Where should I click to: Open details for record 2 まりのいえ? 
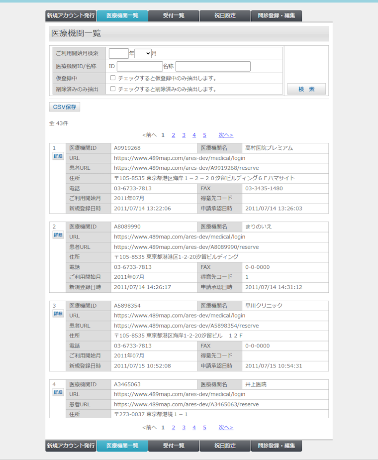58,235
